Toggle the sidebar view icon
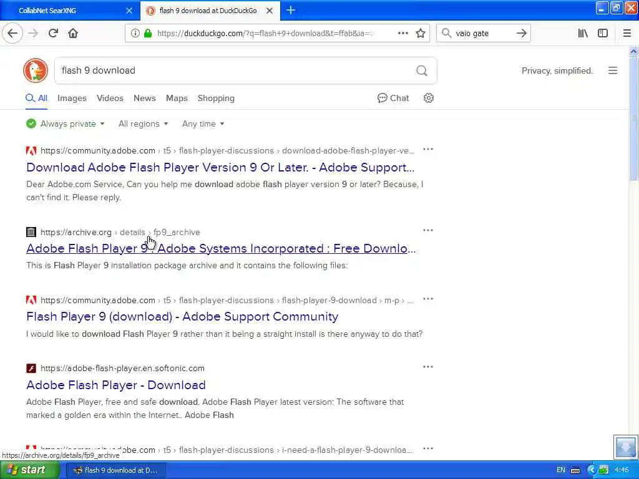This screenshot has height=479, width=639. coord(603,33)
